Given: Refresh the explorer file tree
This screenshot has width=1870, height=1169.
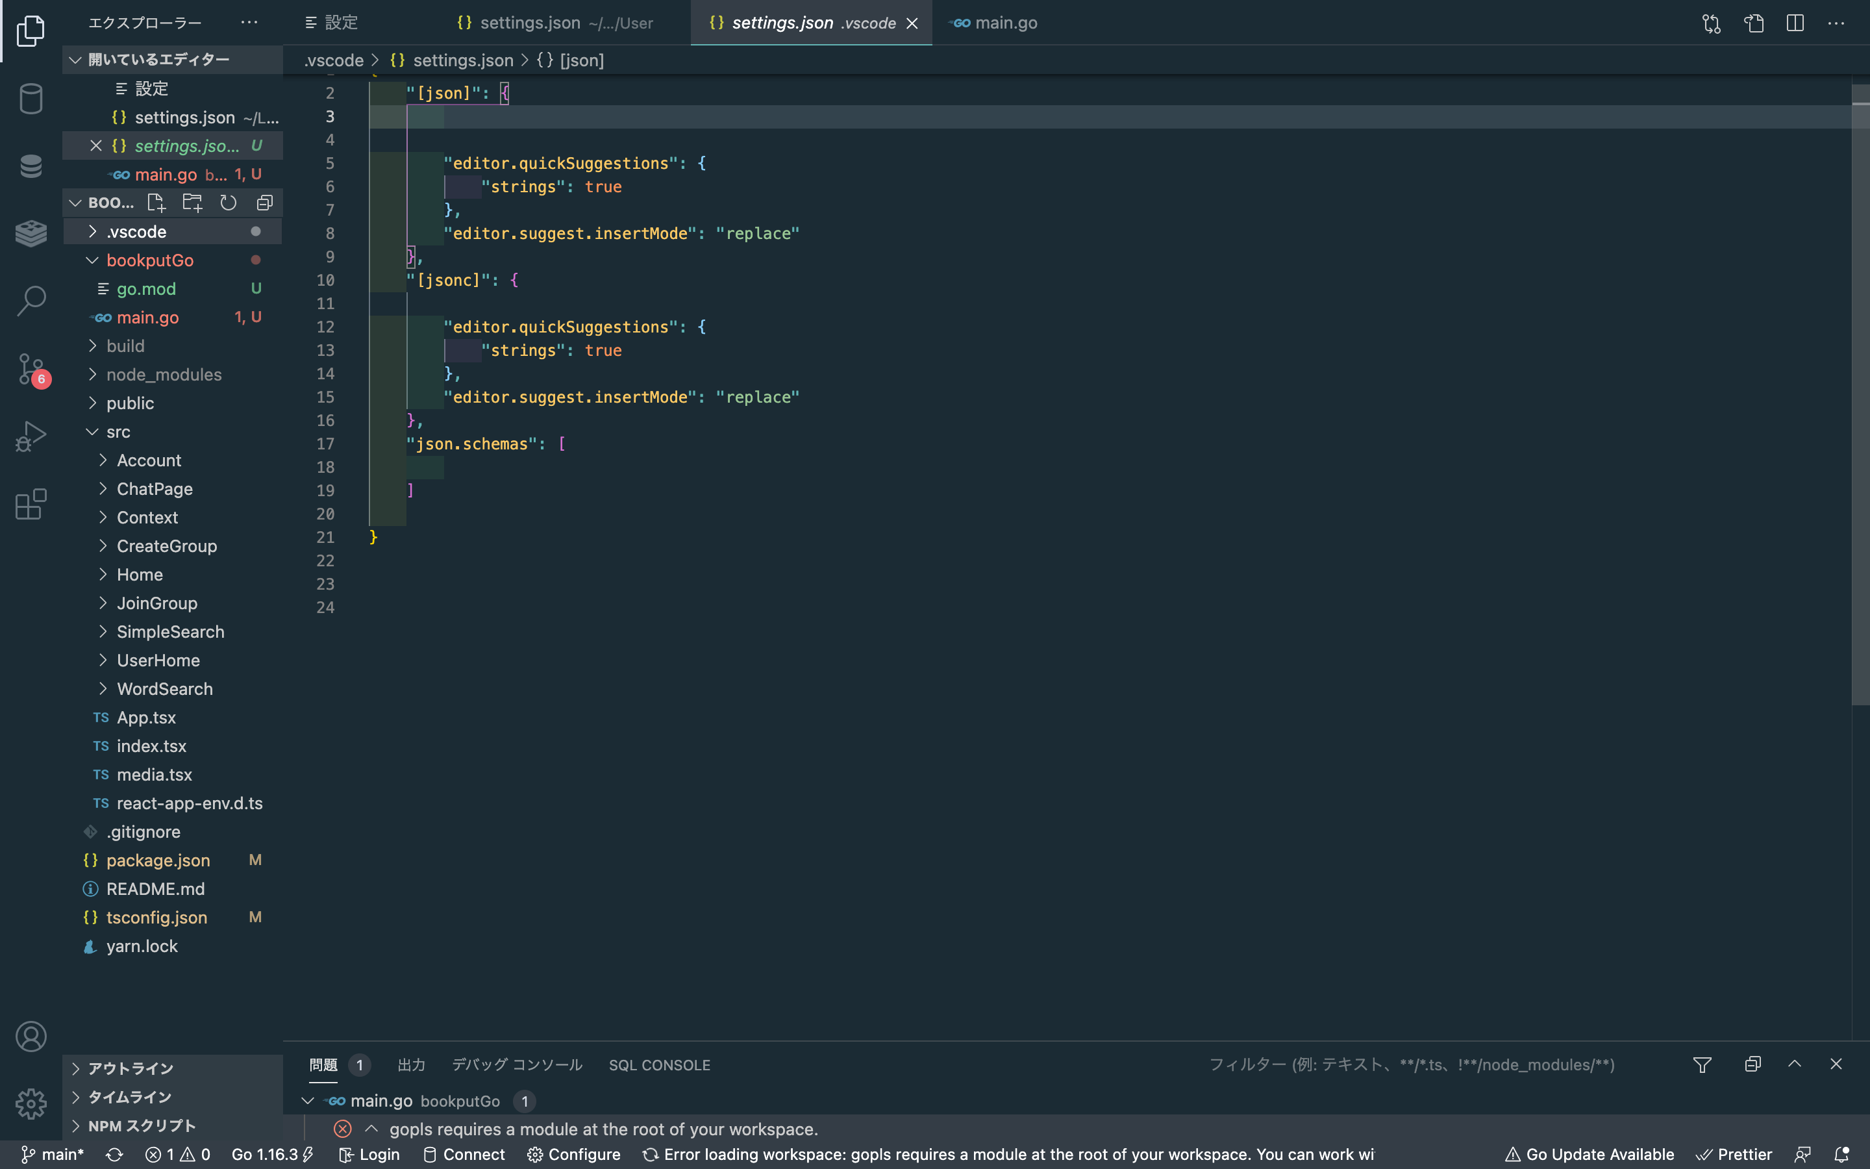Looking at the screenshot, I should point(228,203).
